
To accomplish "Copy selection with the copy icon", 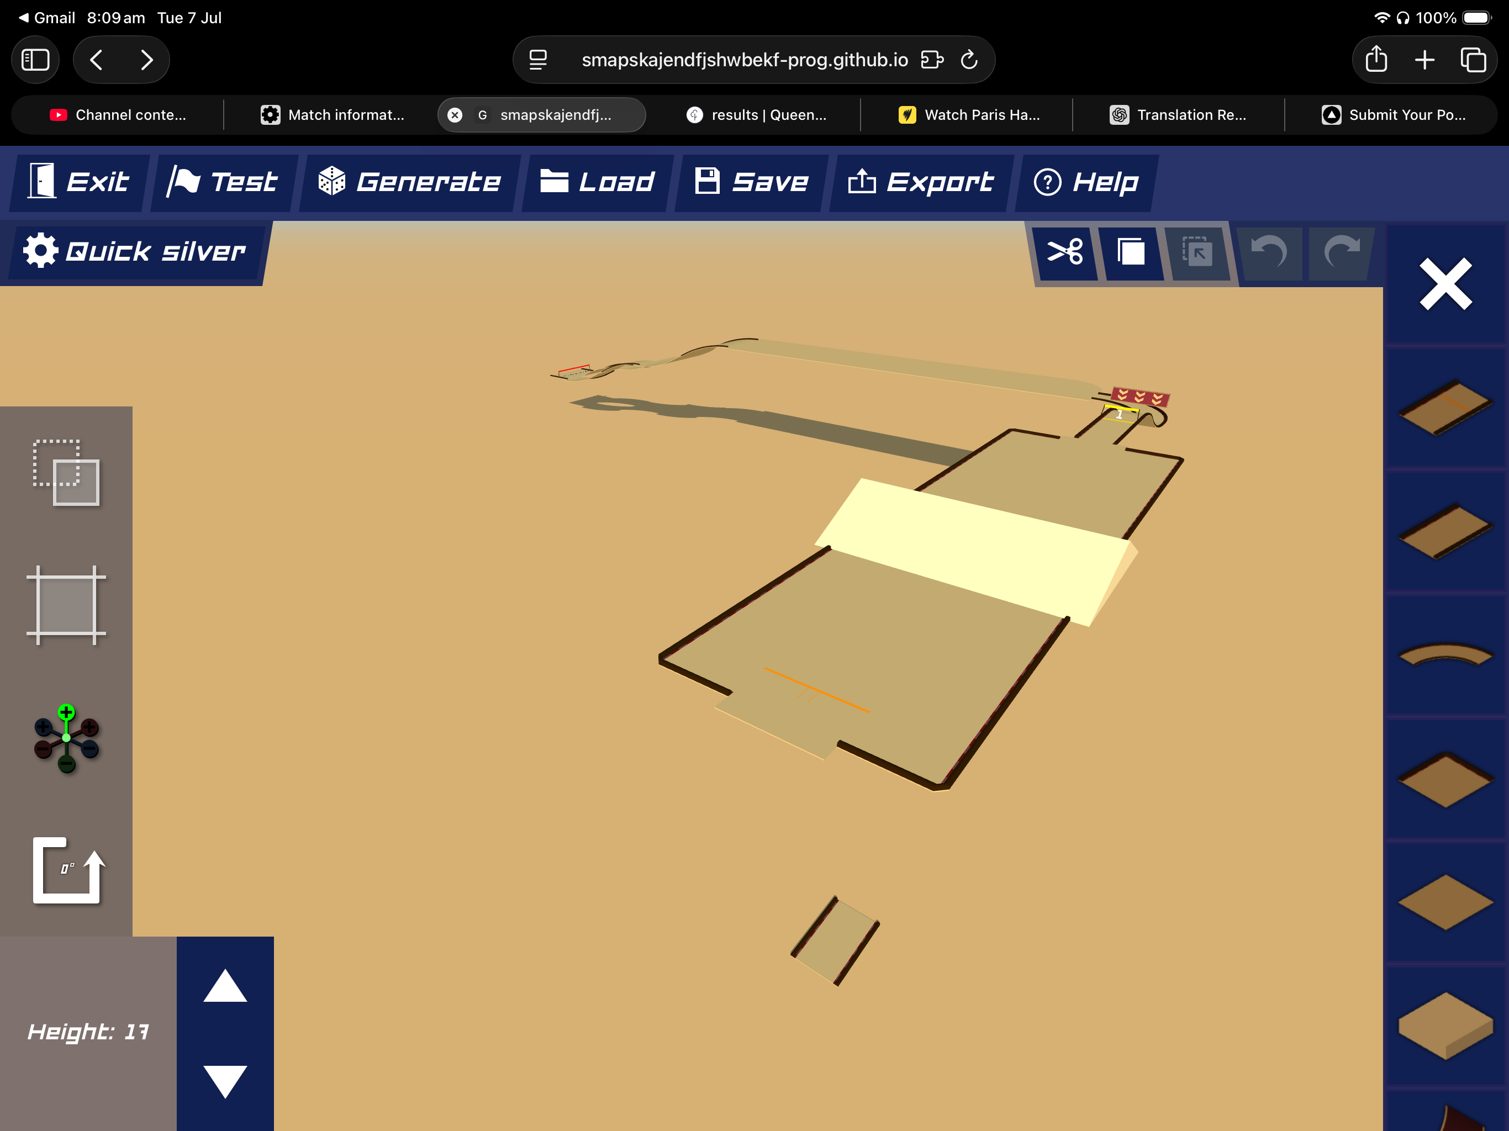I will [1131, 252].
